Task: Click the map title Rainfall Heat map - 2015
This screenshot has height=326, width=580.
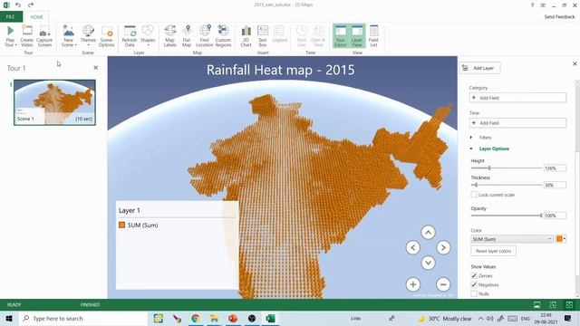Action: (x=280, y=70)
